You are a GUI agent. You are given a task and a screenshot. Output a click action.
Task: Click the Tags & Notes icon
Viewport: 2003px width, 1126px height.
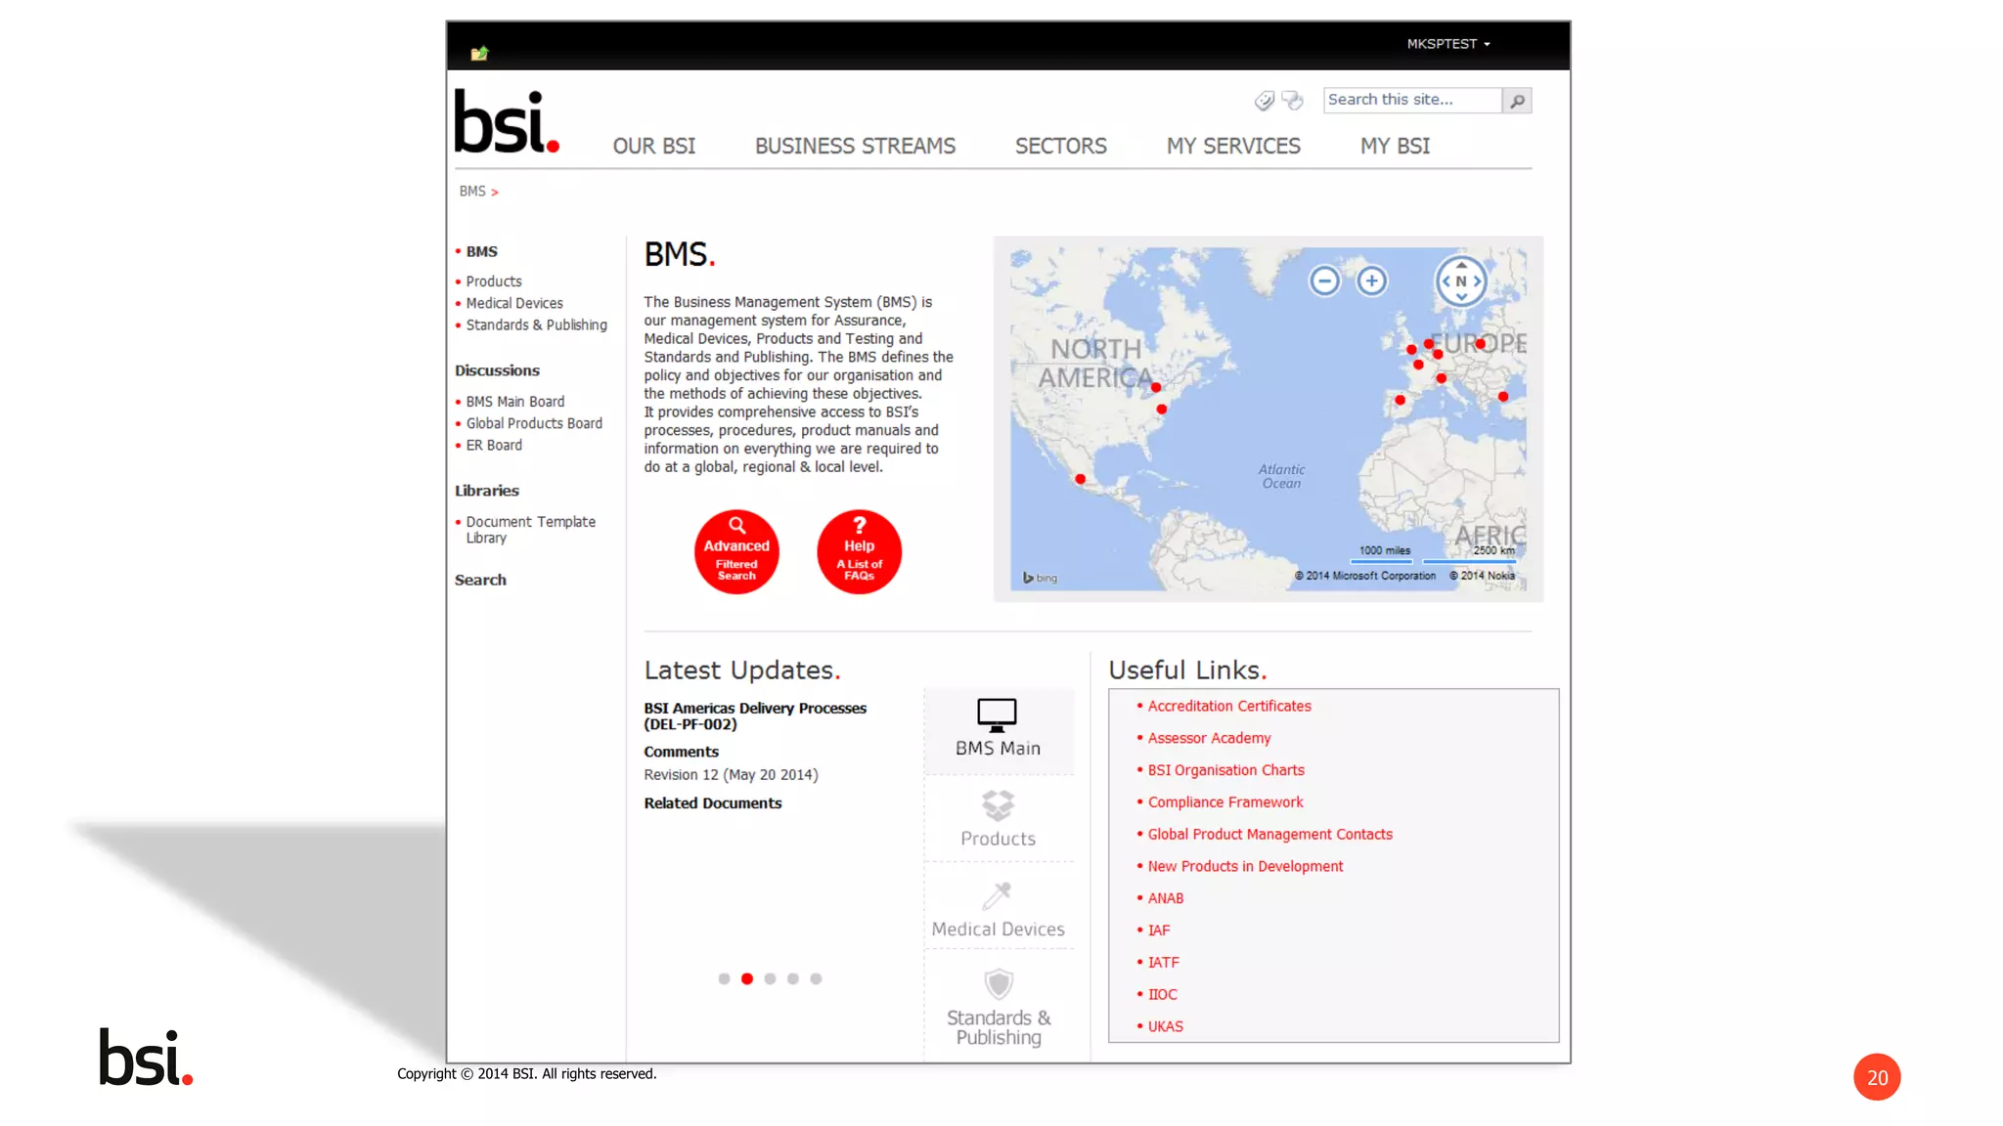pos(1293,100)
